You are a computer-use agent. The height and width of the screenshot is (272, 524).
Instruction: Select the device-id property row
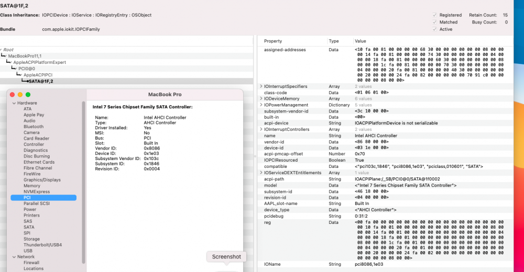385,148
